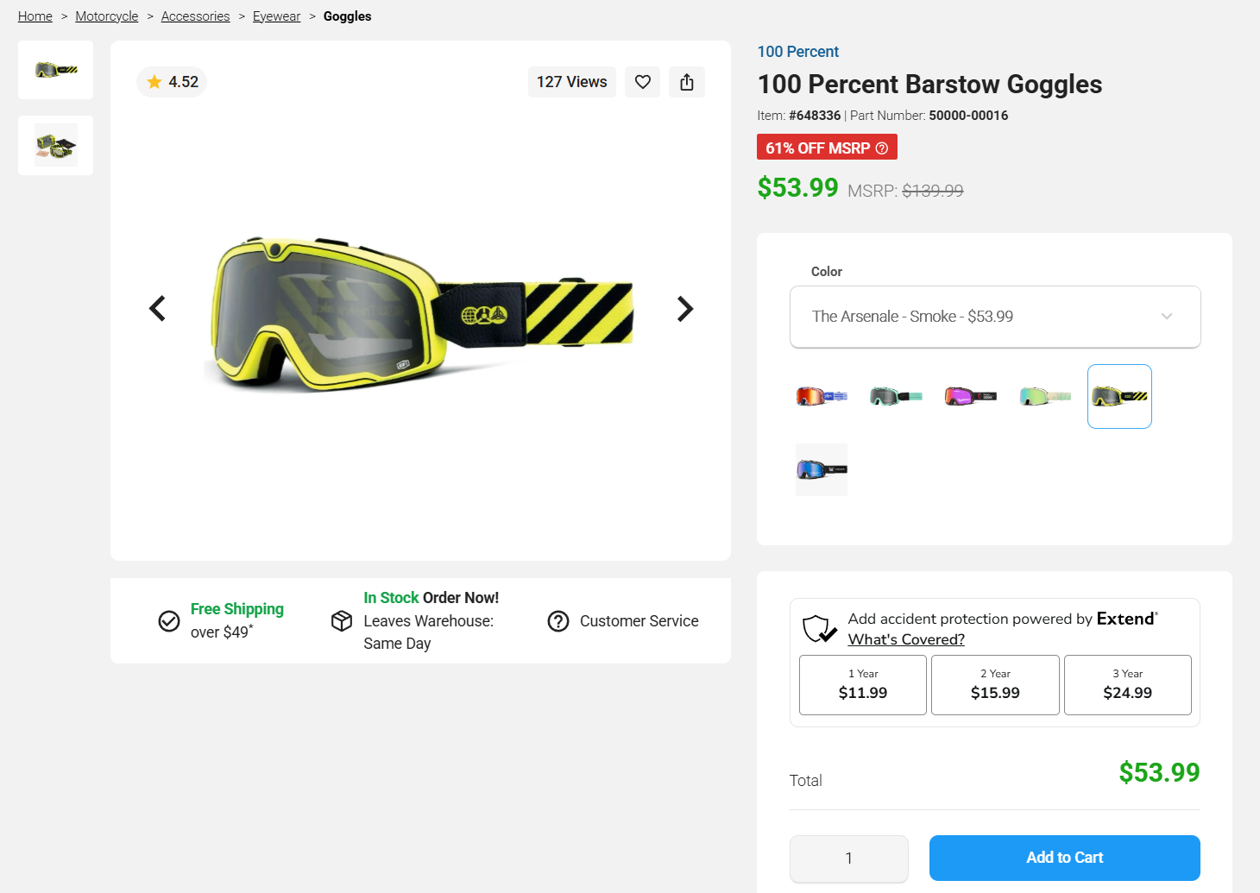
Task: Click the quantity input field
Action: pos(849,858)
